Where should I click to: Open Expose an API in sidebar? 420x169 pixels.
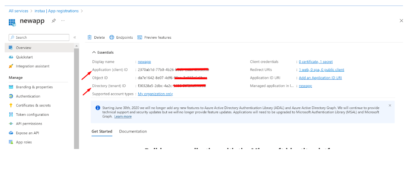[x=27, y=133]
